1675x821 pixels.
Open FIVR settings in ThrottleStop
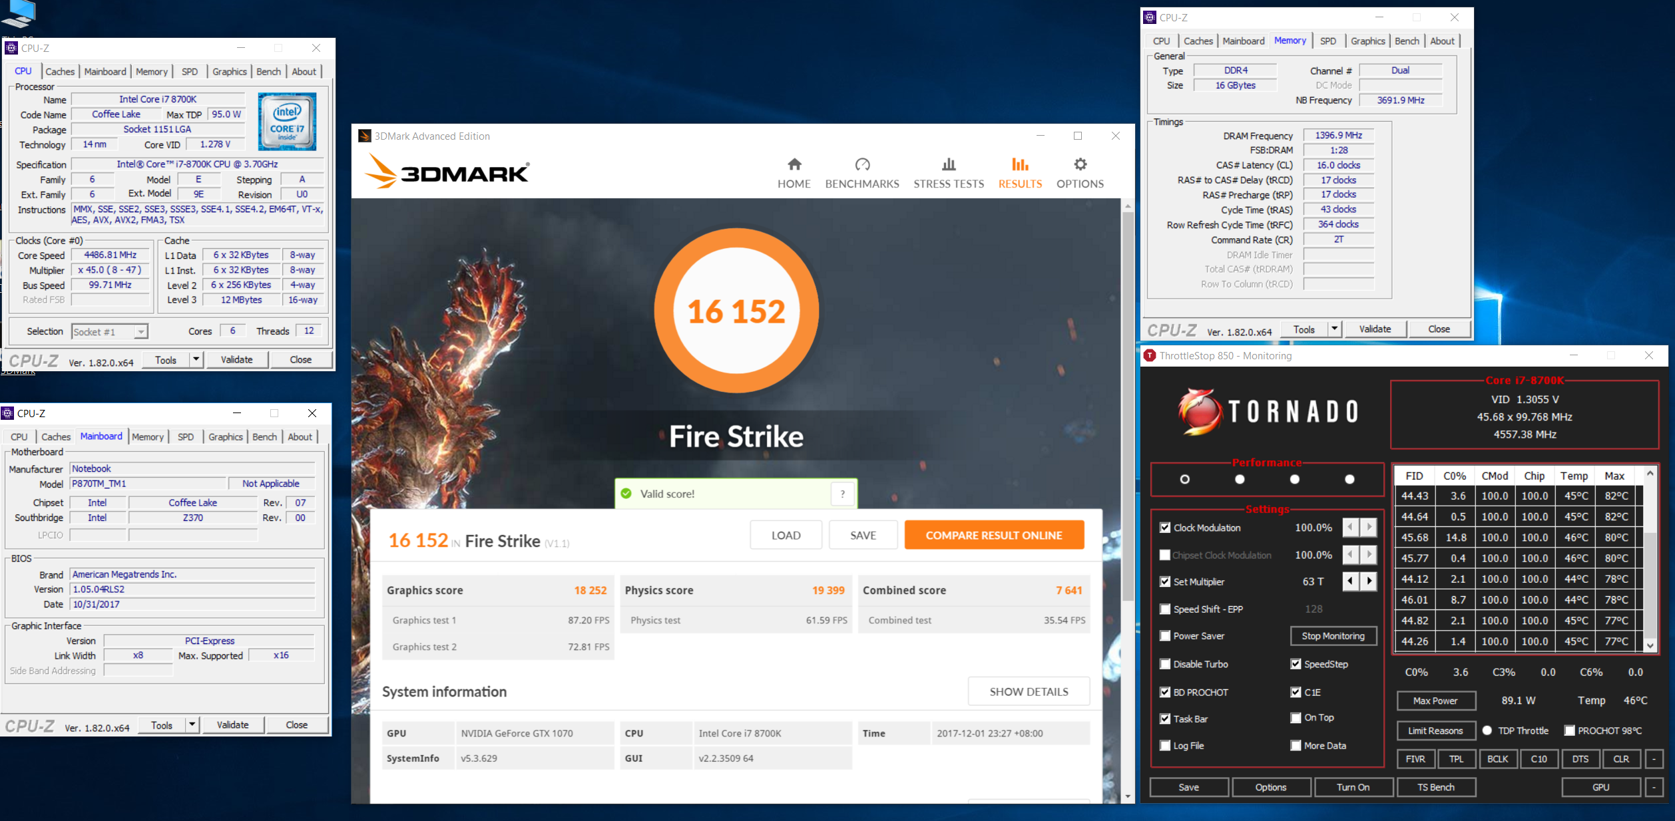click(1415, 758)
